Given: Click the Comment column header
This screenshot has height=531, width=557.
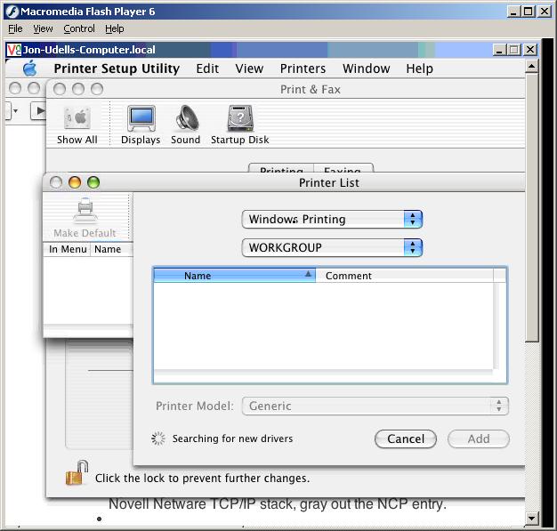Looking at the screenshot, I should pyautogui.click(x=404, y=276).
